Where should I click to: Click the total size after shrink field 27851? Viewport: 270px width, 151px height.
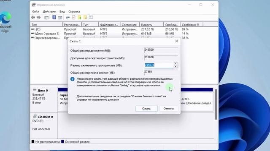(x=161, y=72)
